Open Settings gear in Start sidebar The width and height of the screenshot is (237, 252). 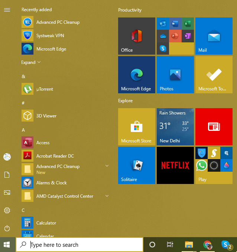(7, 210)
